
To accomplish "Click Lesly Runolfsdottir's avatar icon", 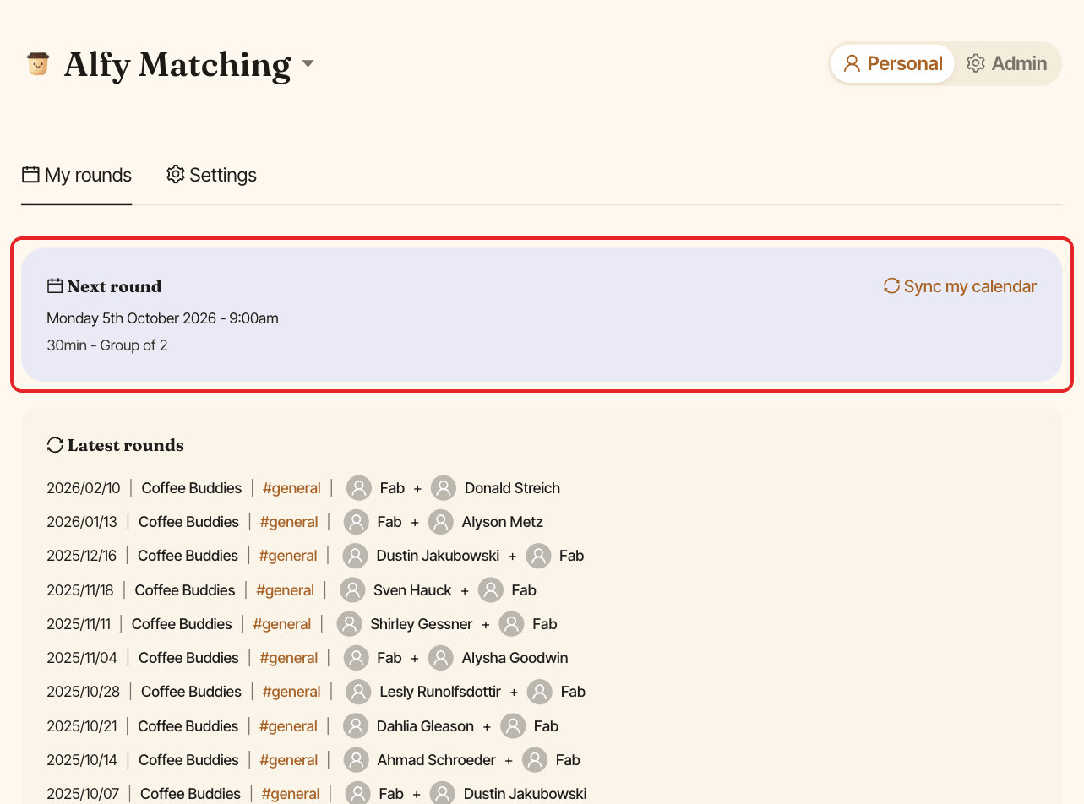I will [x=359, y=692].
